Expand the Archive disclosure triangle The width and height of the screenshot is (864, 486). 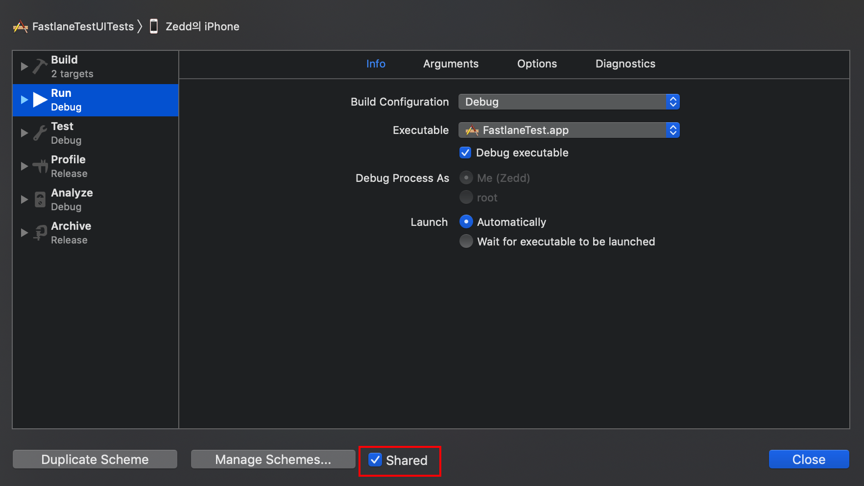[x=24, y=233]
